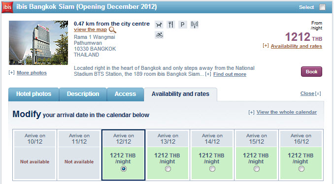Select the 13/12 arrival radio button
This screenshot has height=184, width=334.
(x=168, y=169)
